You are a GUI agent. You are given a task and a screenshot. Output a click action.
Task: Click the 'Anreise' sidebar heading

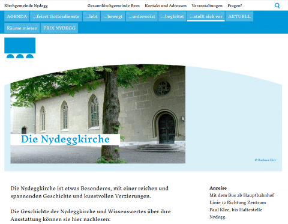pos(218,188)
